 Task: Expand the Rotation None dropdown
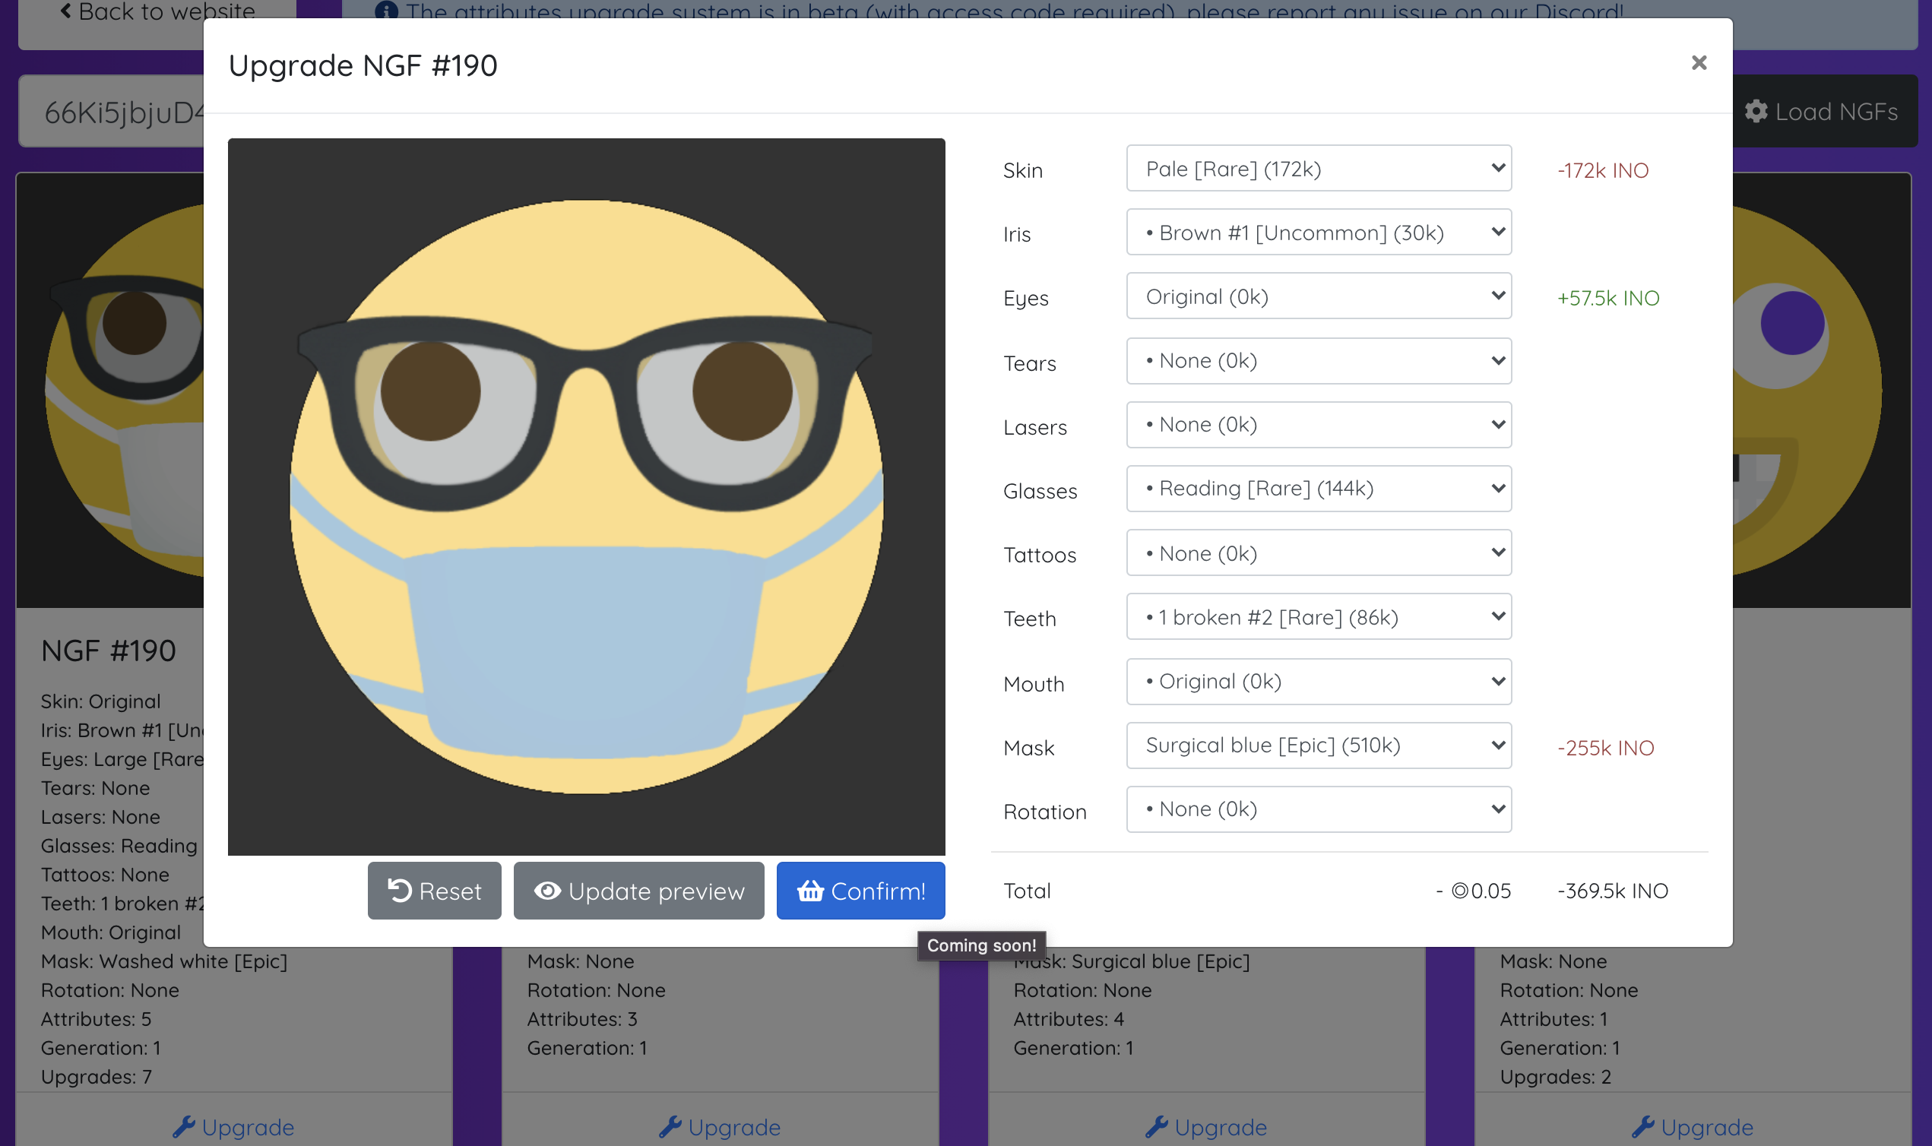click(x=1318, y=809)
